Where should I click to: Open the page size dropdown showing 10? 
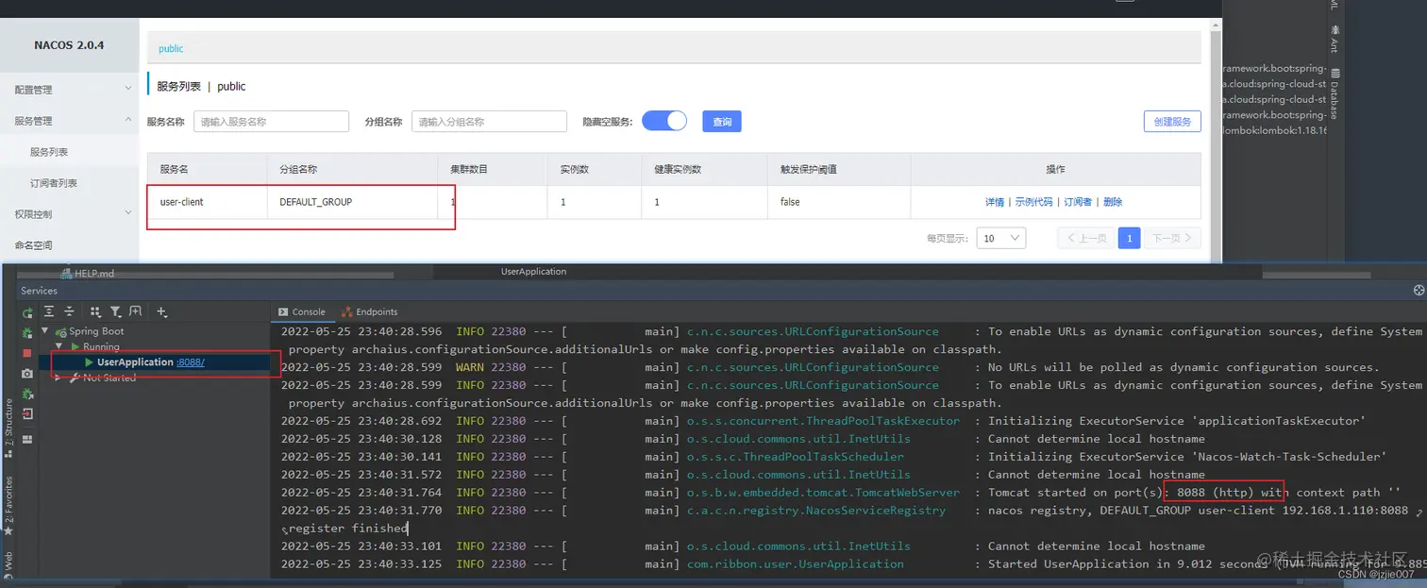coord(1001,239)
